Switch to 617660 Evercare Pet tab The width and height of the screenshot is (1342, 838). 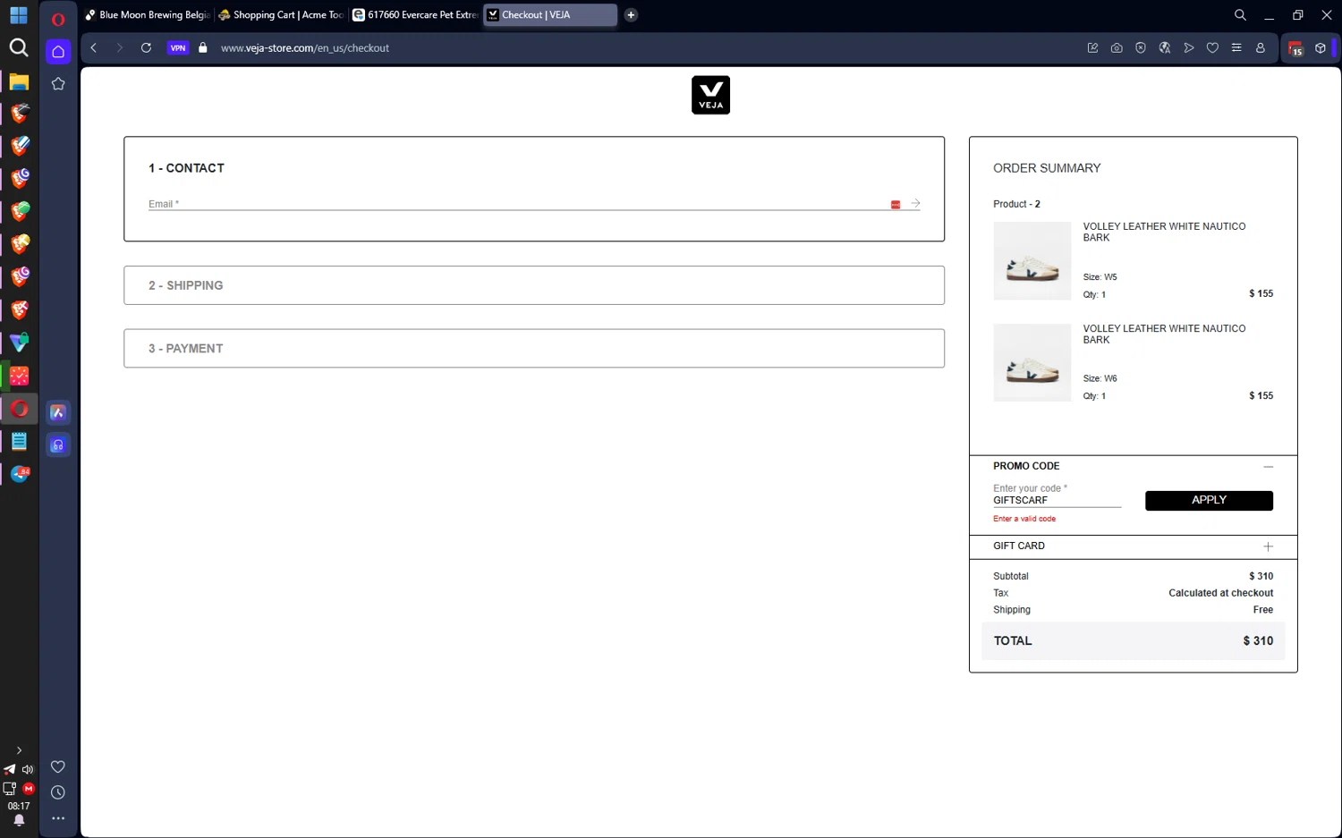tap(415, 15)
